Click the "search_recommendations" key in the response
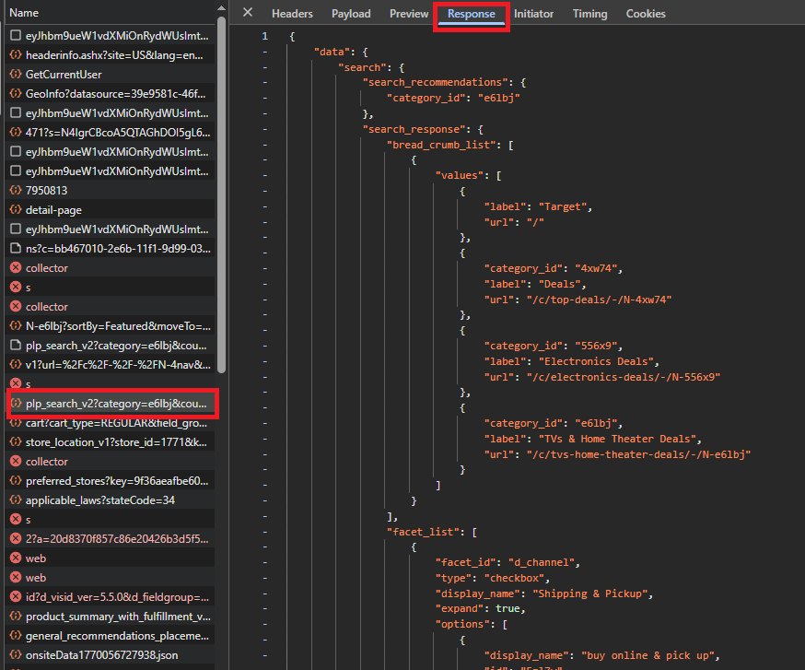 coord(436,82)
